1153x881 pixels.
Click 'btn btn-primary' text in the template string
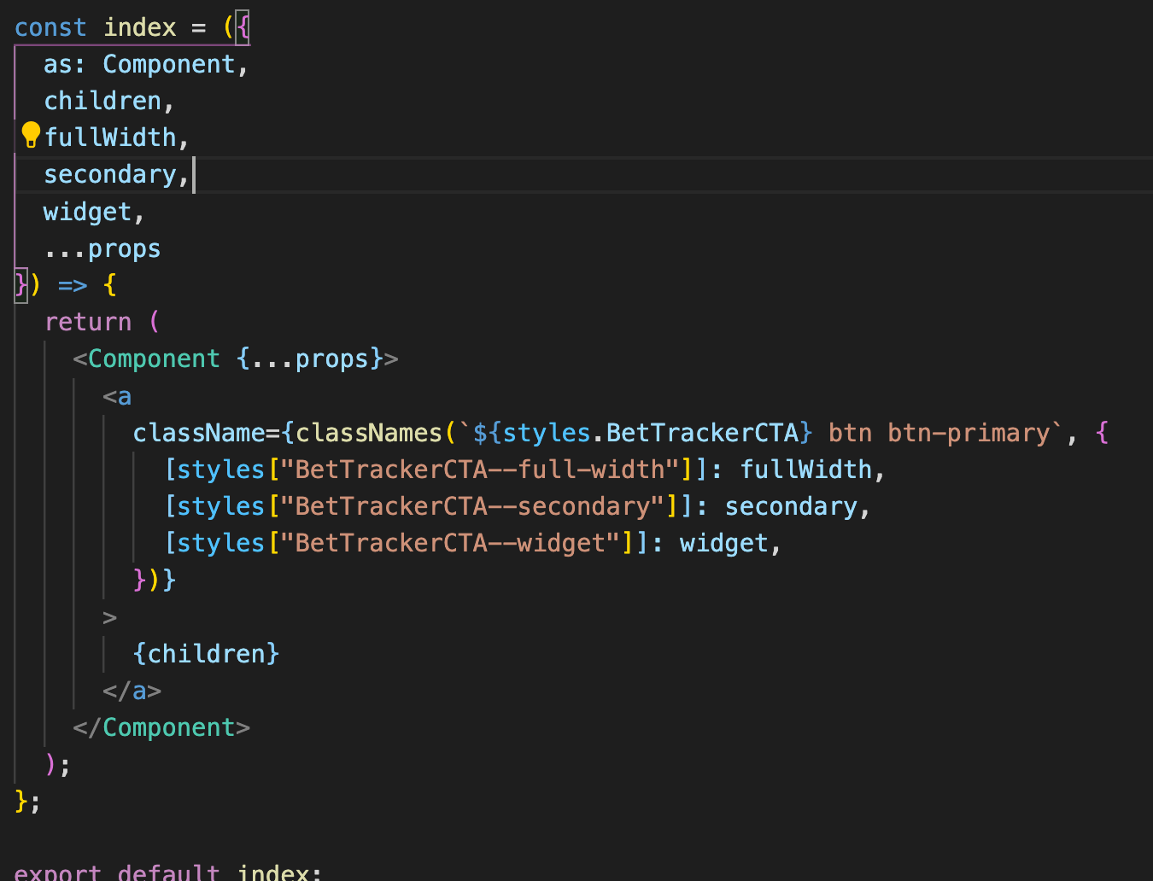click(x=939, y=433)
